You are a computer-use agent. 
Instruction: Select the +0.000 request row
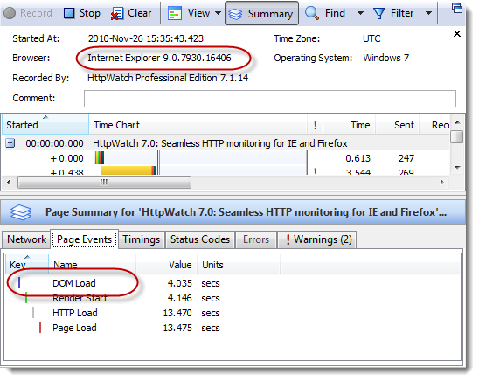coord(226,158)
